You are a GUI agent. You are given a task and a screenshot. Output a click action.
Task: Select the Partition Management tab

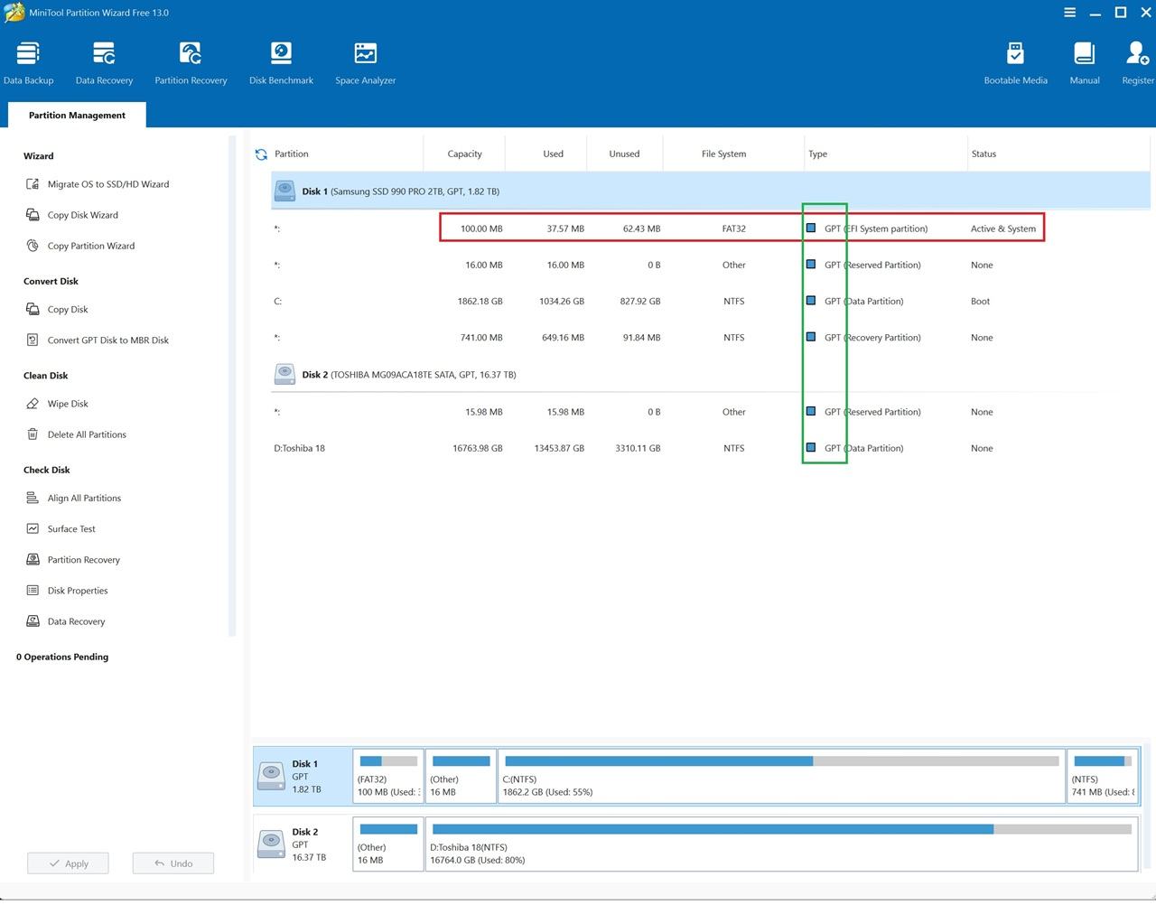click(x=77, y=115)
